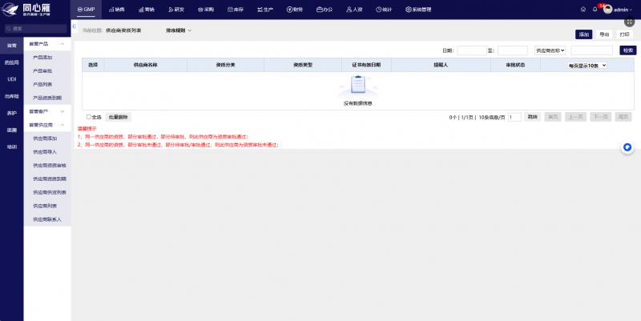The width and height of the screenshot is (641, 321).
Task: Click the fullscreen grid icon below admin
Action: point(629,22)
